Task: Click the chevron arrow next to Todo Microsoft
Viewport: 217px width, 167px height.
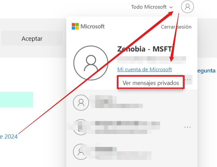Action: click(171, 7)
